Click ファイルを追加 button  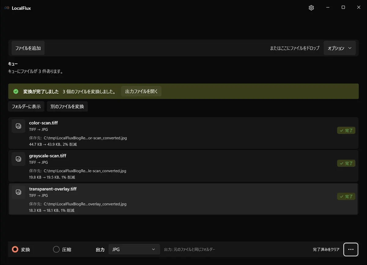point(28,48)
